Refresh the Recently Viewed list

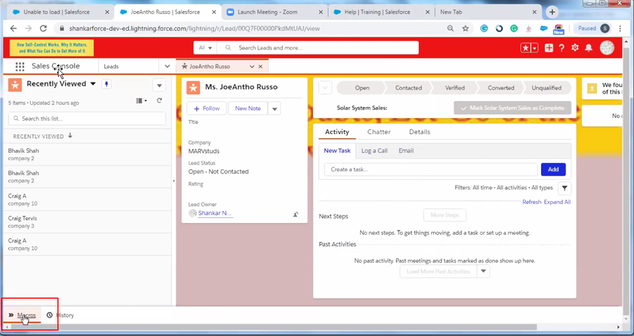coord(159,101)
